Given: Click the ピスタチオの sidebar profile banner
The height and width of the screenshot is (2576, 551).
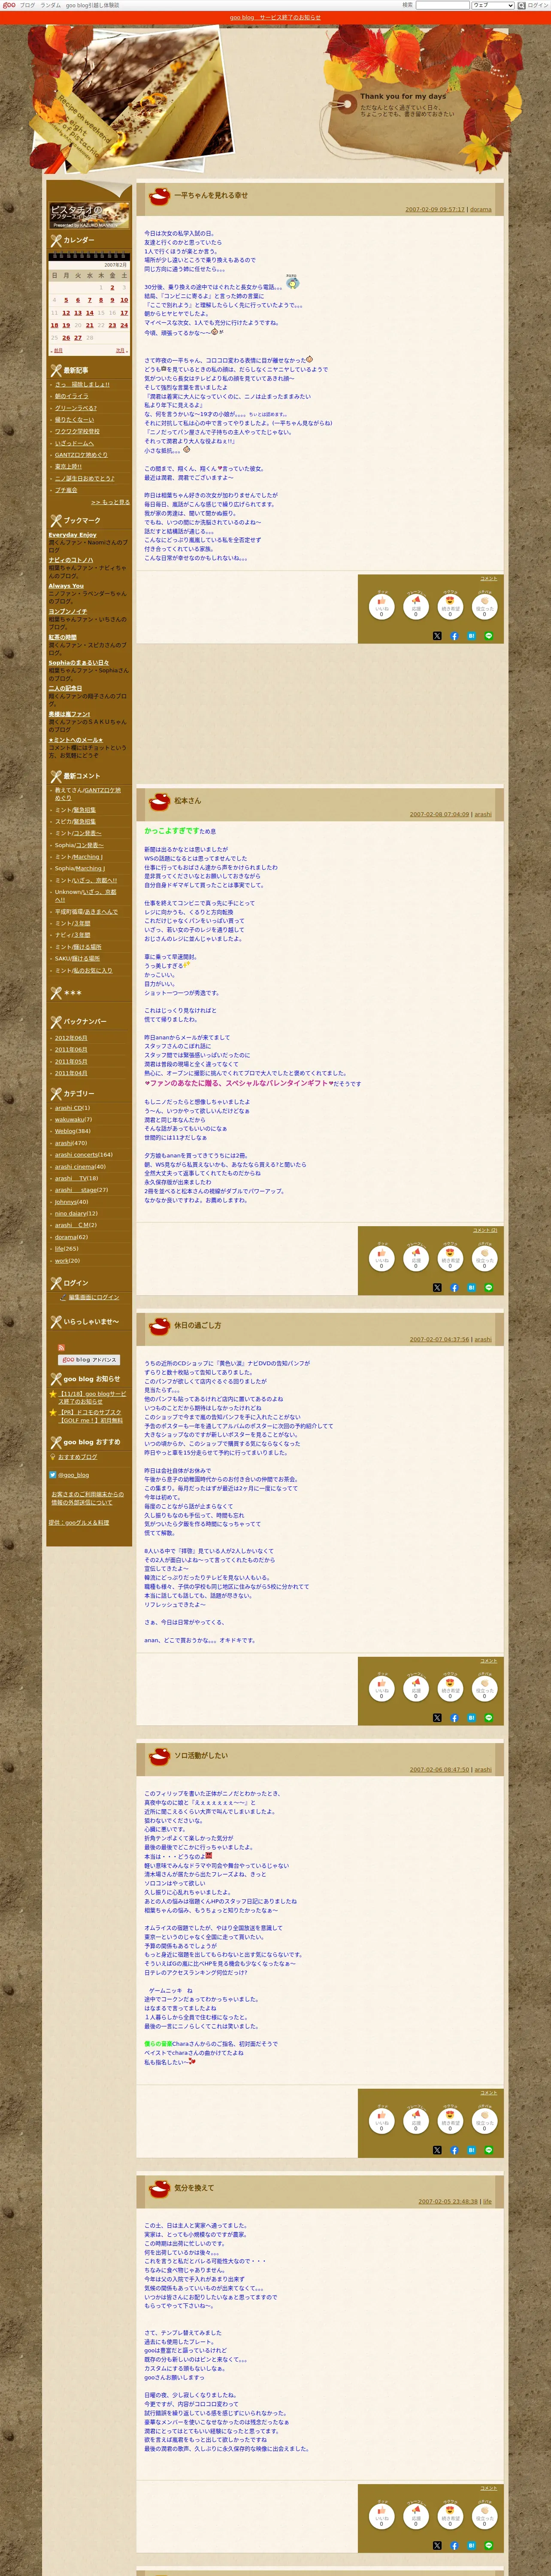Looking at the screenshot, I should coord(89,216).
